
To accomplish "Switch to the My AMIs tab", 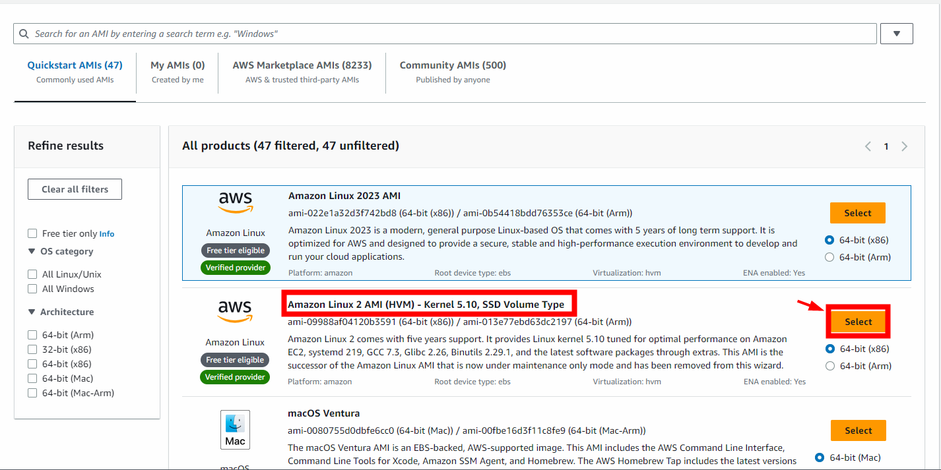I will (x=177, y=65).
